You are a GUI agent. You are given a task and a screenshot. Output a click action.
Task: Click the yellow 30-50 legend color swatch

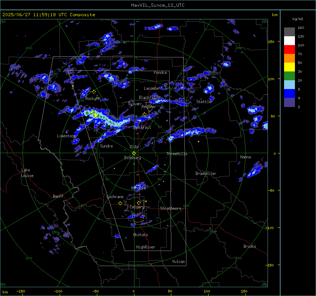point(289,67)
